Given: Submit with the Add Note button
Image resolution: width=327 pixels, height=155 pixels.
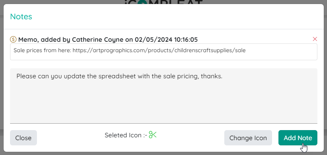Looking at the screenshot, I should coord(298,138).
